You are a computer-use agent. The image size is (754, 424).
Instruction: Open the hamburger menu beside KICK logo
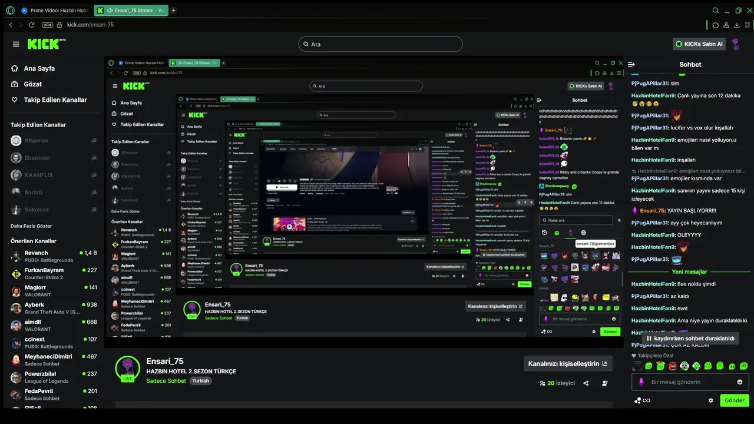[x=16, y=44]
